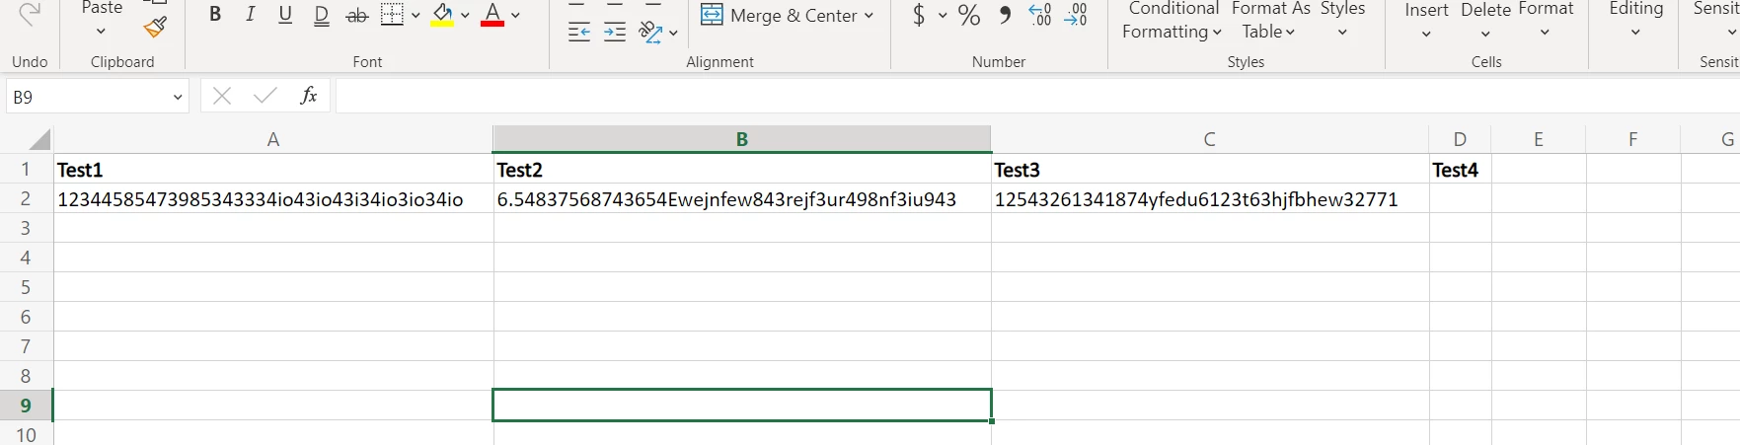Select column F header
Screen dimensions: 1740x445
pos(1632,139)
